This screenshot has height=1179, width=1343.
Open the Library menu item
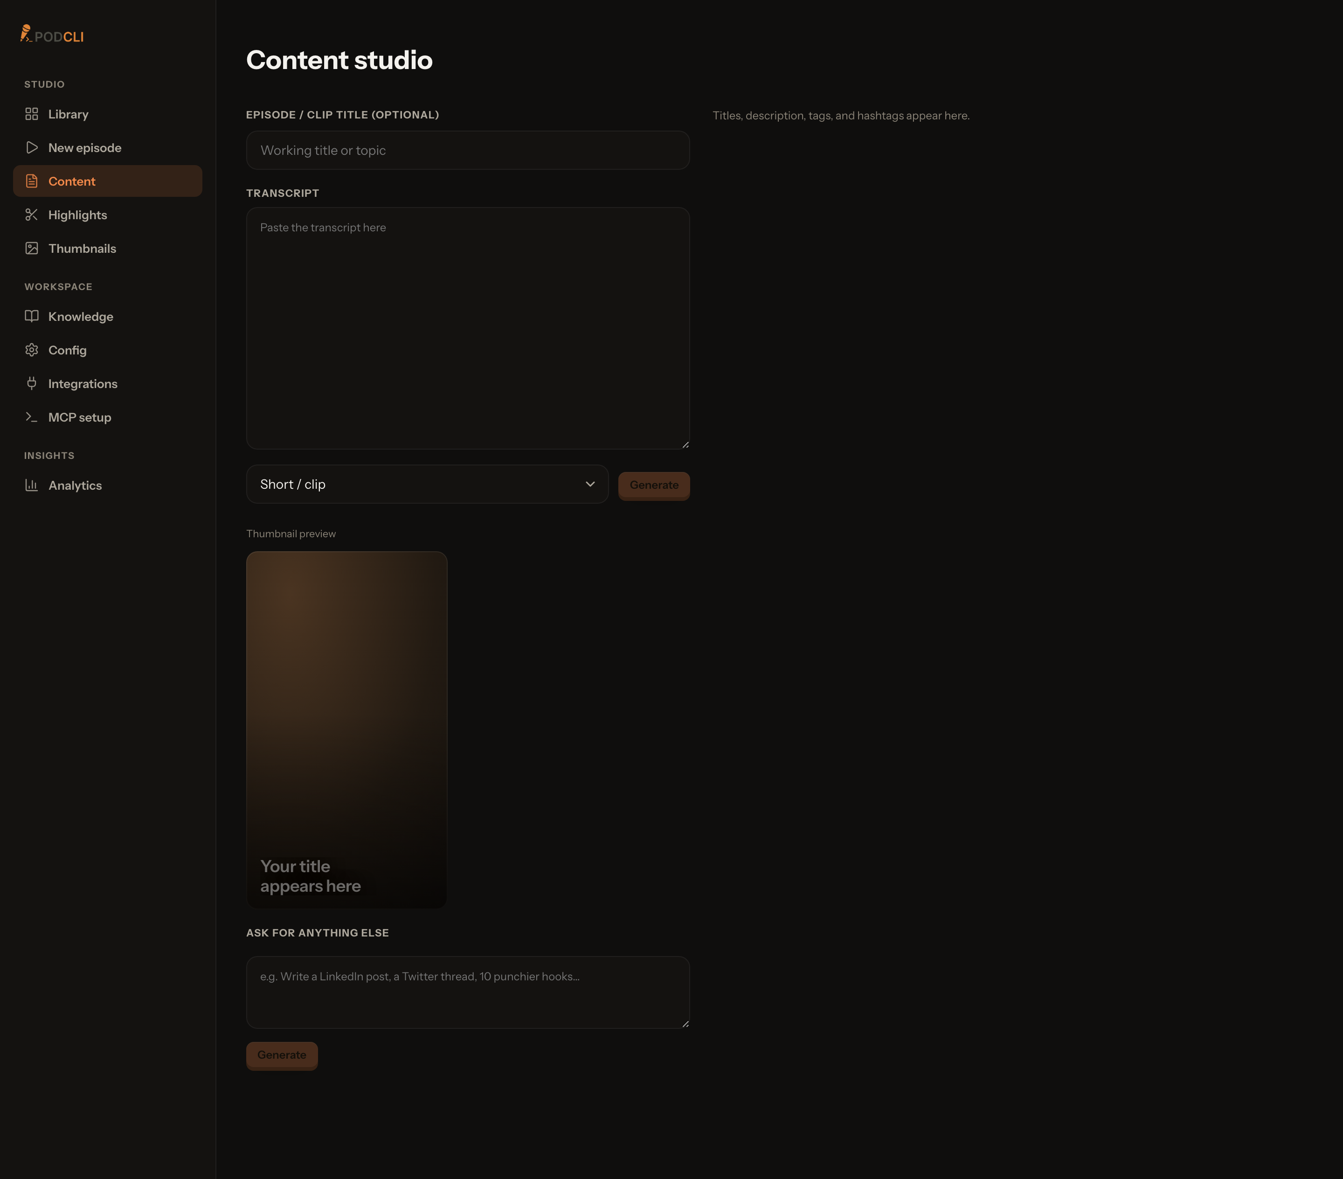[x=108, y=114]
